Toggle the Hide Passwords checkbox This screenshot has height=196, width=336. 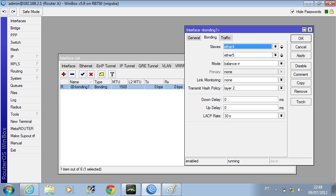pos(292,12)
